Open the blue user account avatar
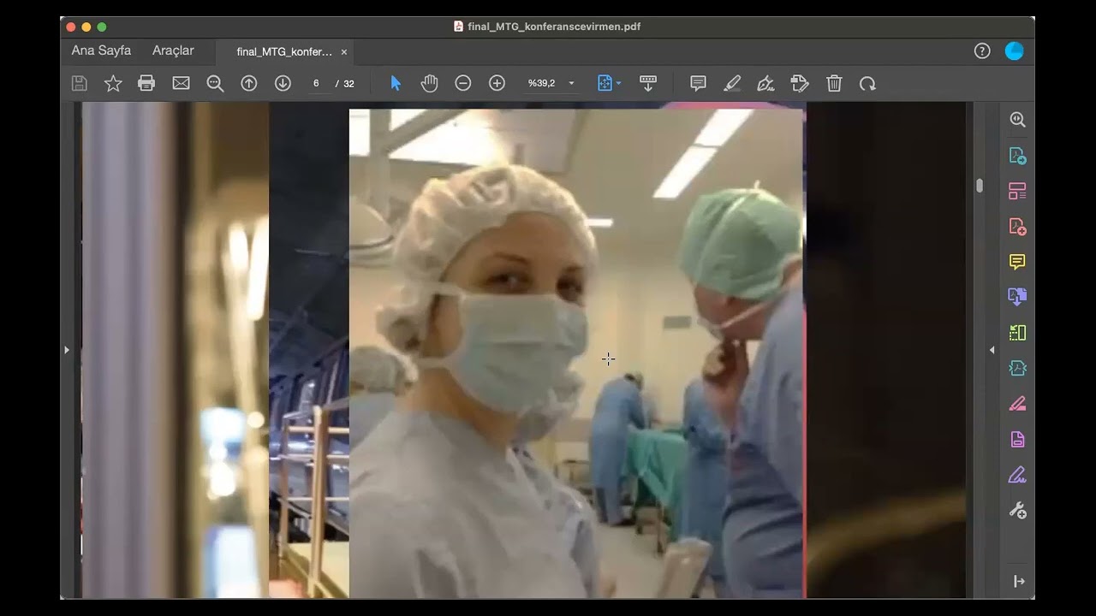Viewport: 1096px width, 616px height. [x=1014, y=50]
